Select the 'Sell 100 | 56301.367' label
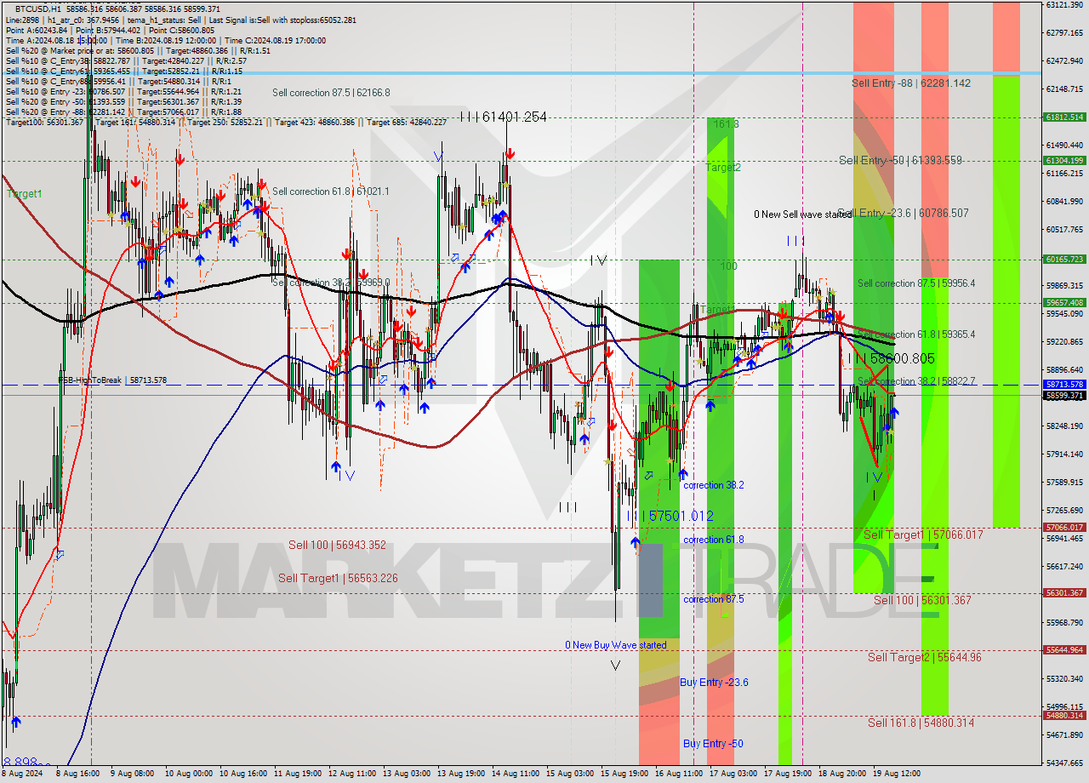 click(922, 600)
